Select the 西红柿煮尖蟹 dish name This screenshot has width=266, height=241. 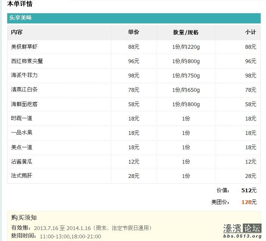coord(27,61)
